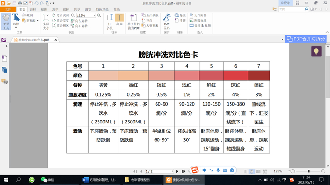The width and height of the screenshot is (330, 185).
Task: Create PDF from scanner (从扫描仪)
Action: pos(150,15)
